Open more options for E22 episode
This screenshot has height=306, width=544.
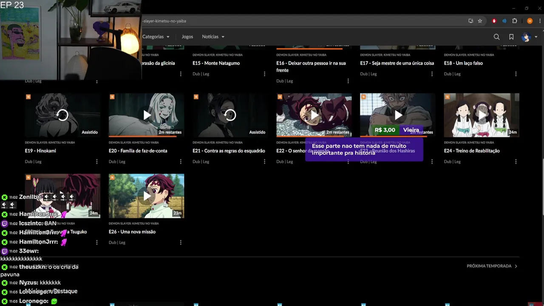tap(348, 161)
